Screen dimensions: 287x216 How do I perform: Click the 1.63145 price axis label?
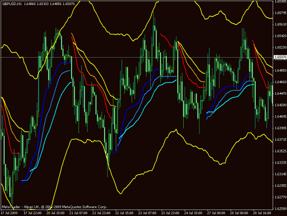[x=281, y=174]
